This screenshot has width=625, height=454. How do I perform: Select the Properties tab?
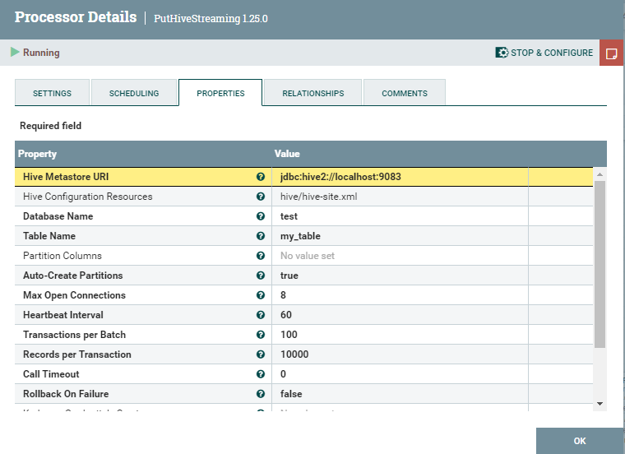click(220, 93)
